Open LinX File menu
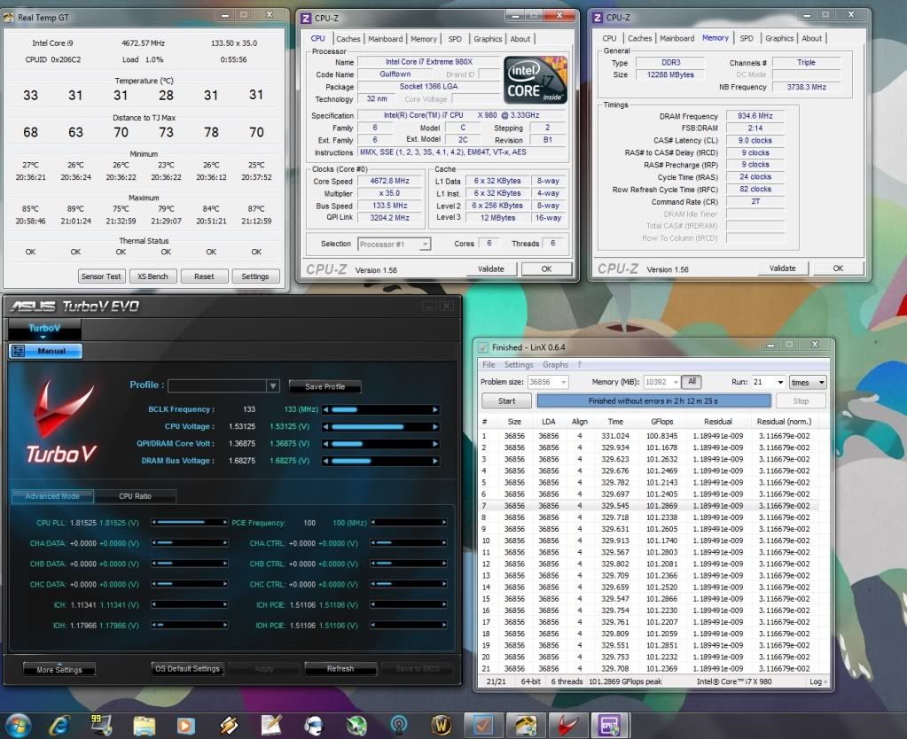 (489, 365)
